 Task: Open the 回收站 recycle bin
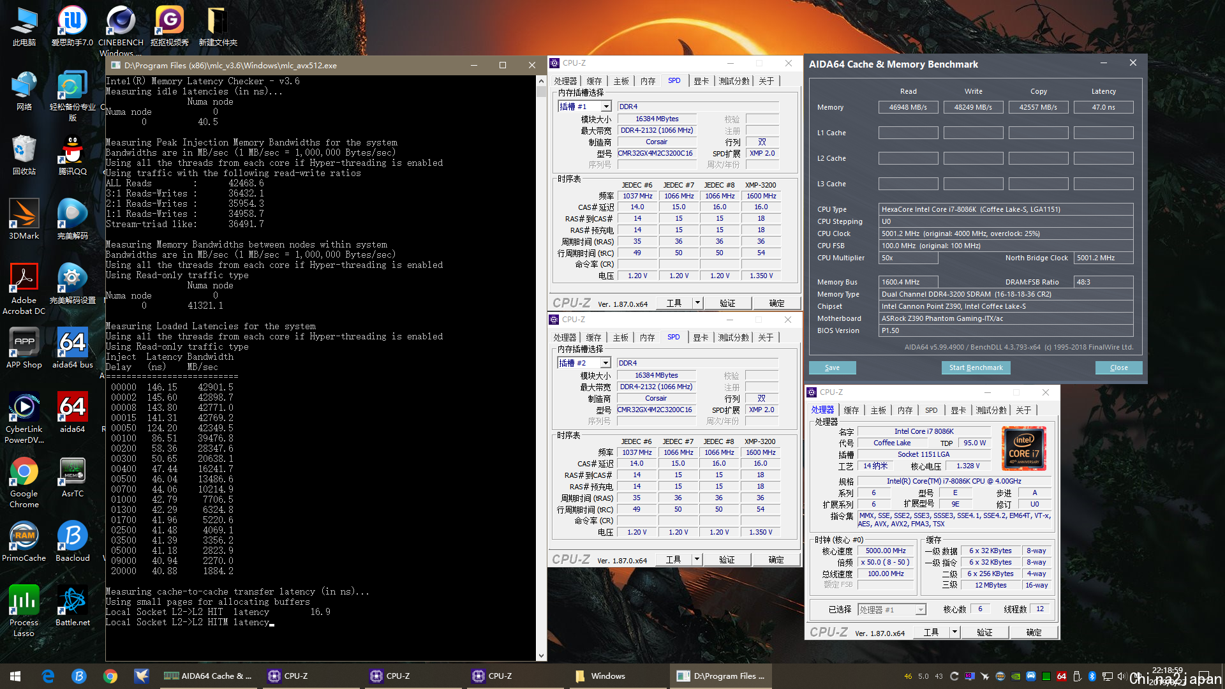[24, 155]
